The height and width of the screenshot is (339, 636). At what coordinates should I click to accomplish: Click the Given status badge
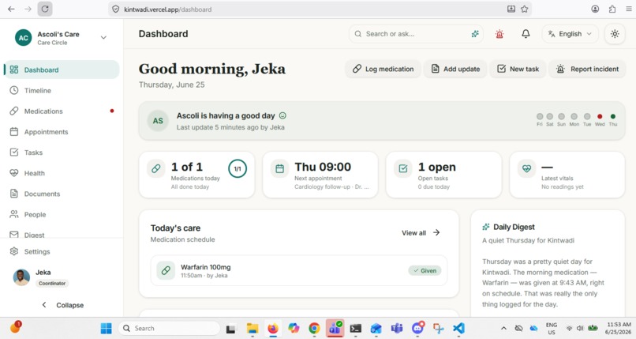[x=425, y=271]
